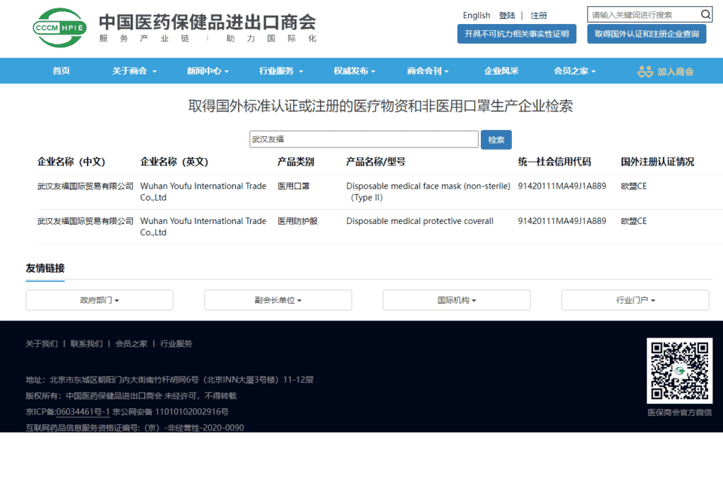
Task: Go to 首页 home tab
Action: pos(61,71)
